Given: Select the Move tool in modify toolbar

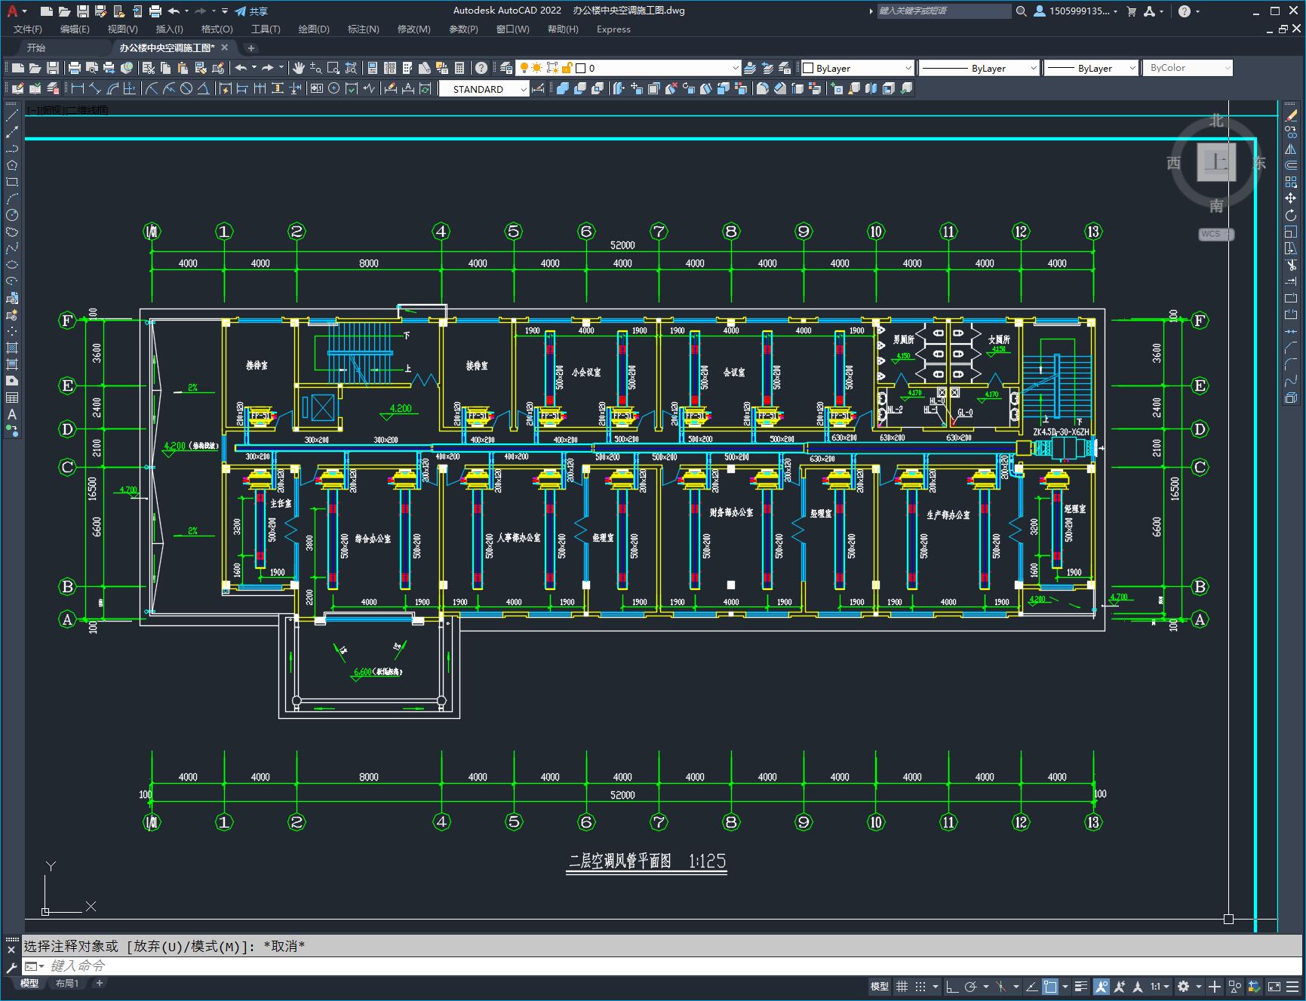Looking at the screenshot, I should tap(1291, 198).
